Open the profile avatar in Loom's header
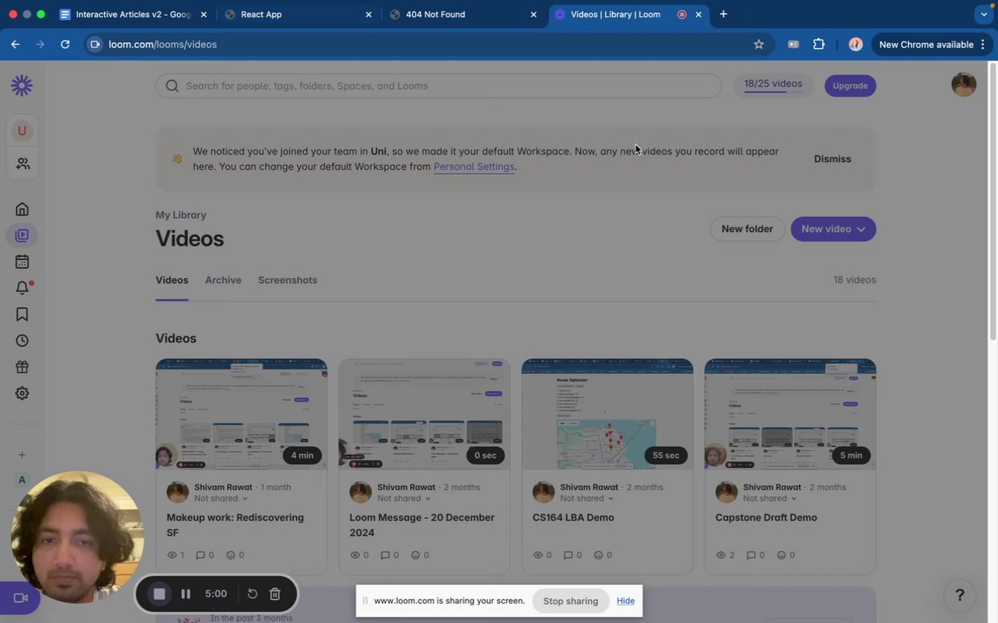 pos(964,85)
